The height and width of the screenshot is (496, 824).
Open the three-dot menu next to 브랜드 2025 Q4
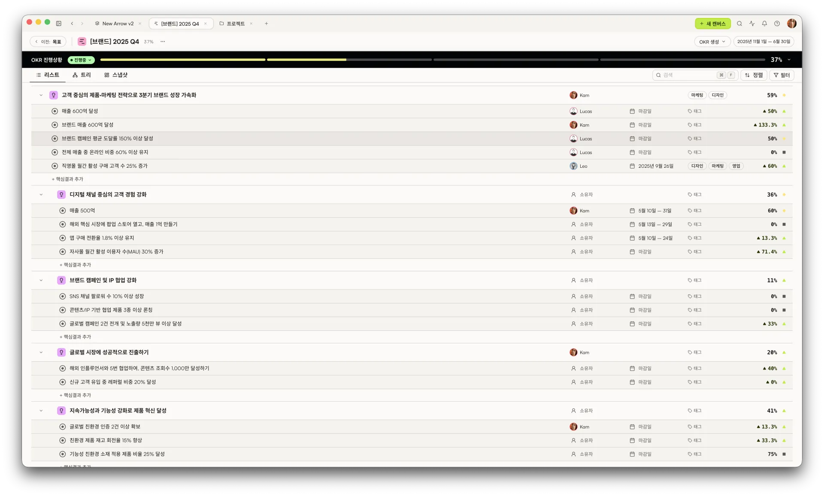pyautogui.click(x=163, y=42)
